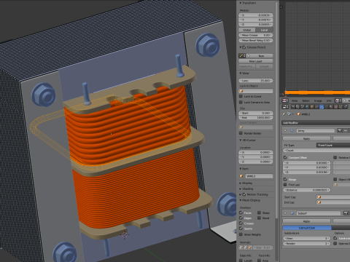Click the first Normals display icon (vertex normals)
Image resolution: width=350 pixels, height=262 pixels.
pos(241,247)
